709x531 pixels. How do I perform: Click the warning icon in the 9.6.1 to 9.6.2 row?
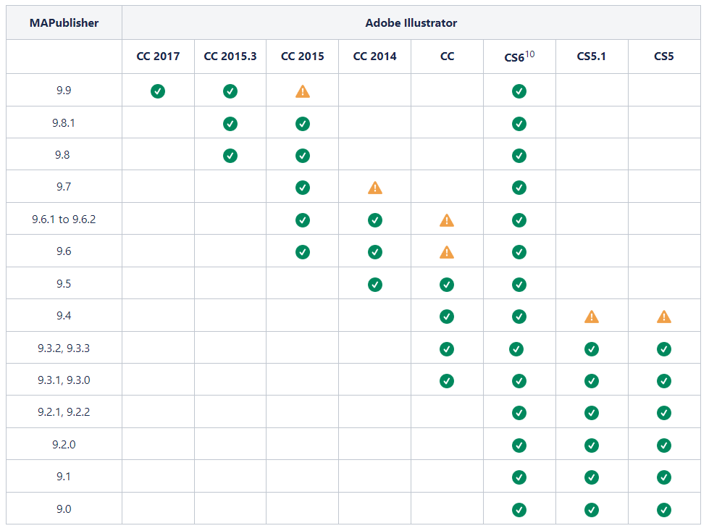tap(447, 220)
